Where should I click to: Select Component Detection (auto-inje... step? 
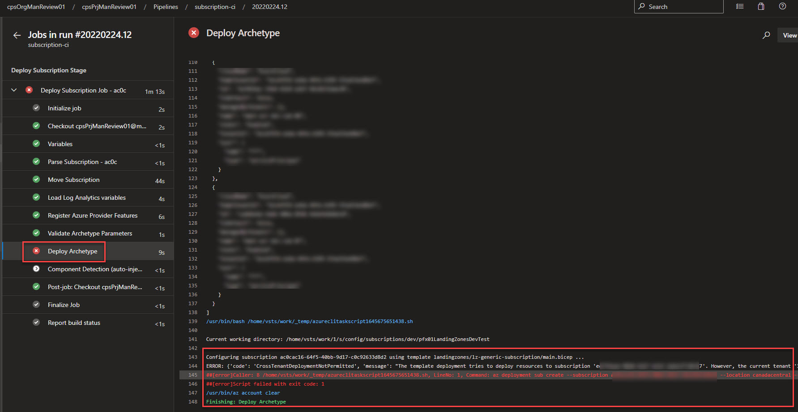[x=88, y=269]
